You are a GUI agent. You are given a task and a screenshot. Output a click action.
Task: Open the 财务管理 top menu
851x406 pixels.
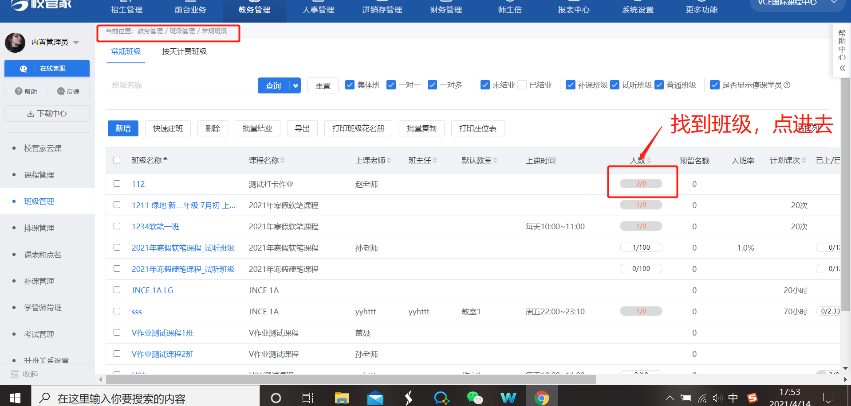tap(446, 10)
